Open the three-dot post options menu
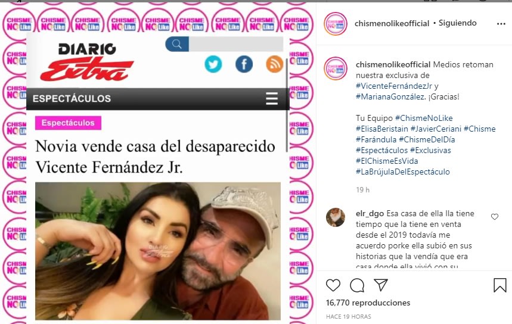 (501, 24)
